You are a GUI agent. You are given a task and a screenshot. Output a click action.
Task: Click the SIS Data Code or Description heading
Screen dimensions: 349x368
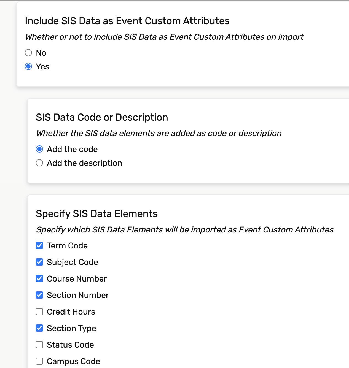point(102,117)
